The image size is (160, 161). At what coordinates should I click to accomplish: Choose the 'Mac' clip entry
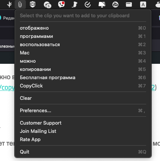pos(83,53)
